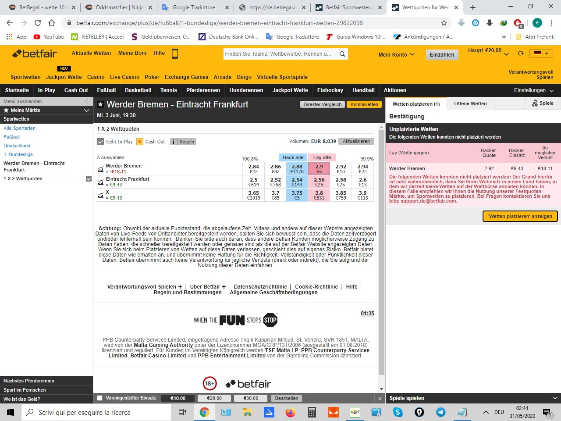Open the Betfair logo homepage
Image resolution: width=561 pixels, height=421 pixels.
[35, 54]
